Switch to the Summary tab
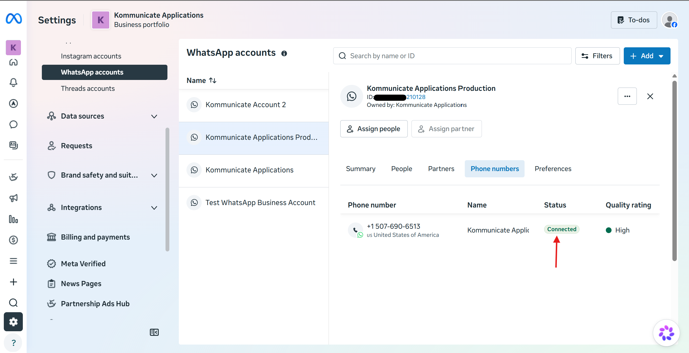Viewport: 689px width, 353px height. point(361,169)
